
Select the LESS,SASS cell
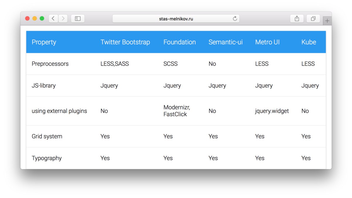pos(115,64)
